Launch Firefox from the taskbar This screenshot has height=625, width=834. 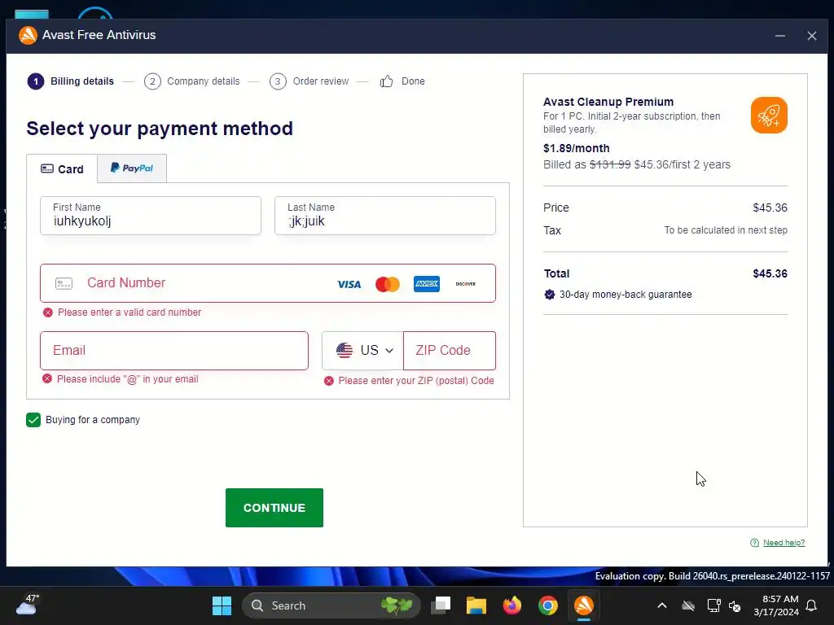click(511, 605)
